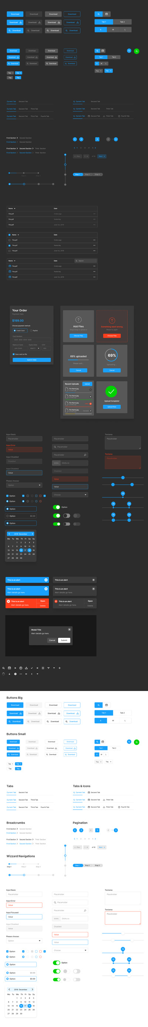Click blue Choose Files in Add Files card

pos(78,336)
